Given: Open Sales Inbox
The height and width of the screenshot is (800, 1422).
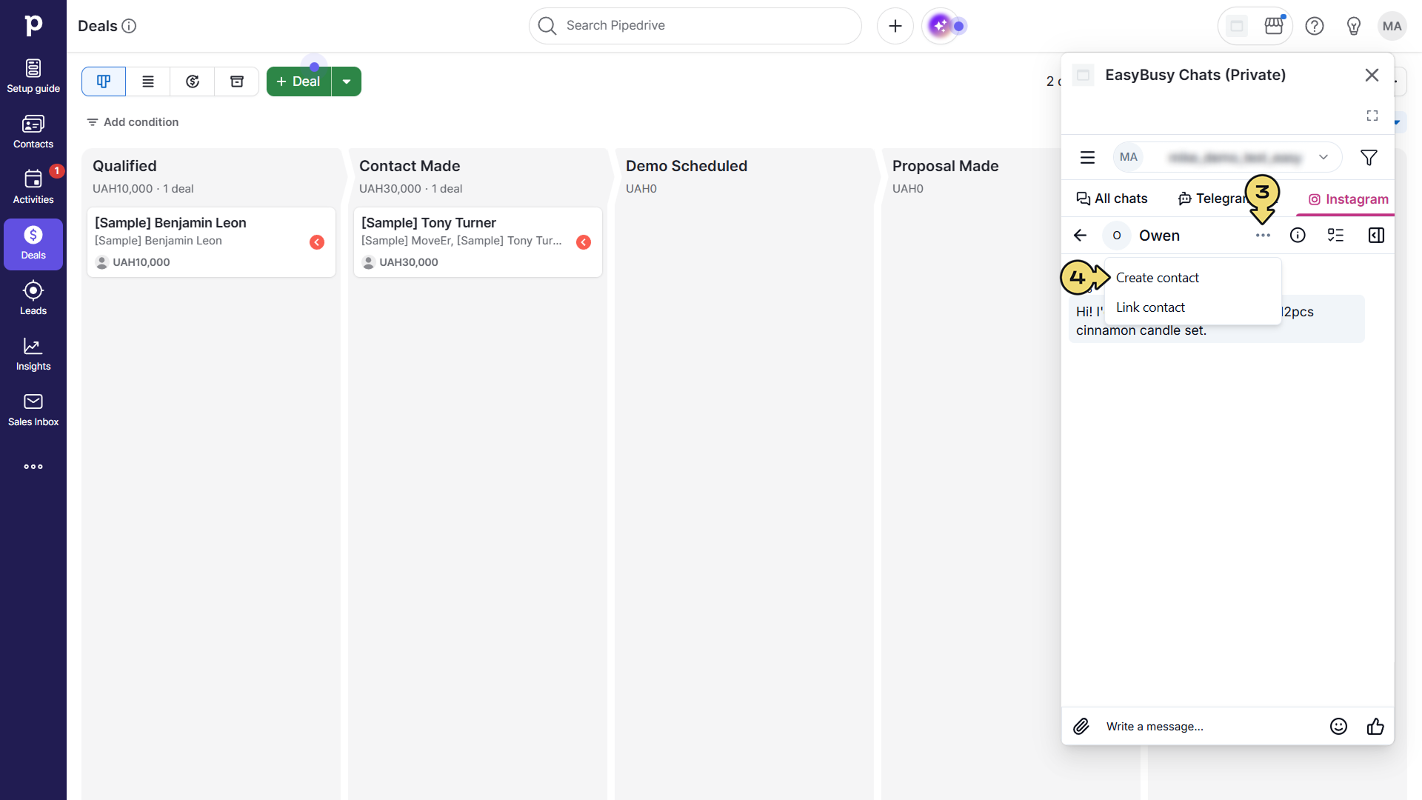Looking at the screenshot, I should (33, 410).
